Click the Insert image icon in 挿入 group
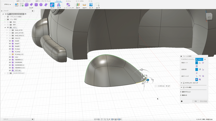216x121 pixels. [92, 5]
